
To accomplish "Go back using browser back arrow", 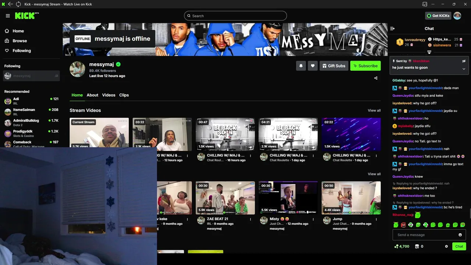I will tap(10, 4).
